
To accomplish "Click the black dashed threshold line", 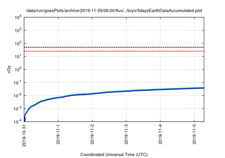I will tap(114, 47).
